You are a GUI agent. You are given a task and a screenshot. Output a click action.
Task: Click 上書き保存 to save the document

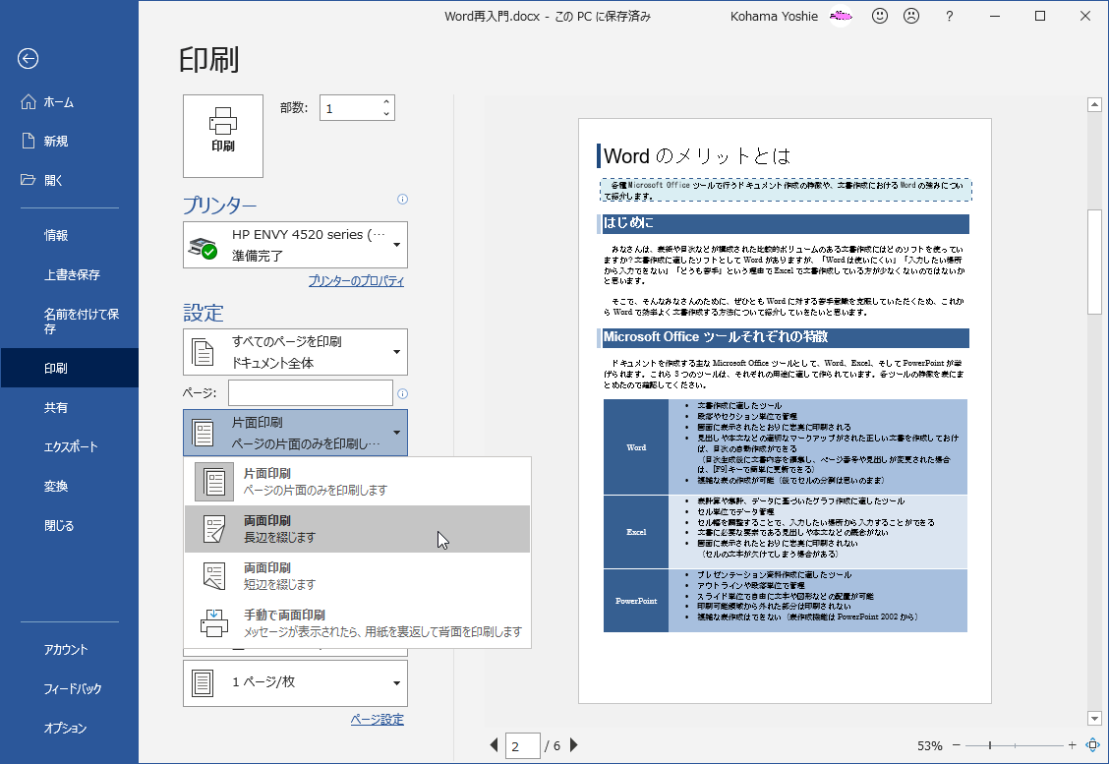(69, 274)
